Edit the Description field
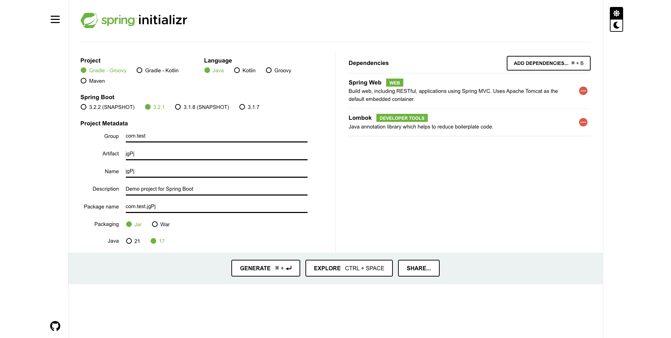This screenshot has height=338, width=671. pos(216,189)
